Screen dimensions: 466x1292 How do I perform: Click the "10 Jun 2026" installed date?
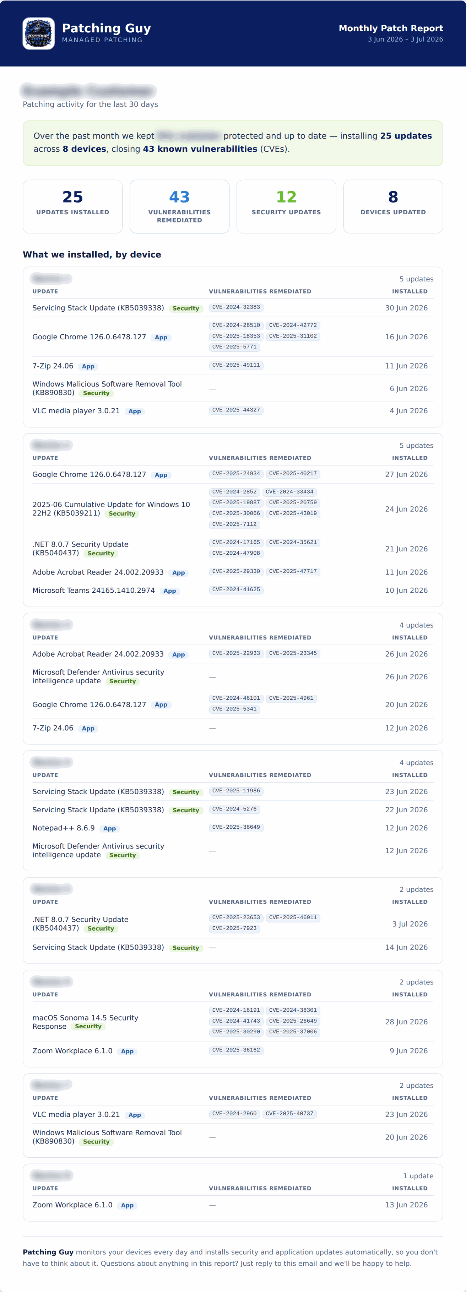(x=406, y=590)
